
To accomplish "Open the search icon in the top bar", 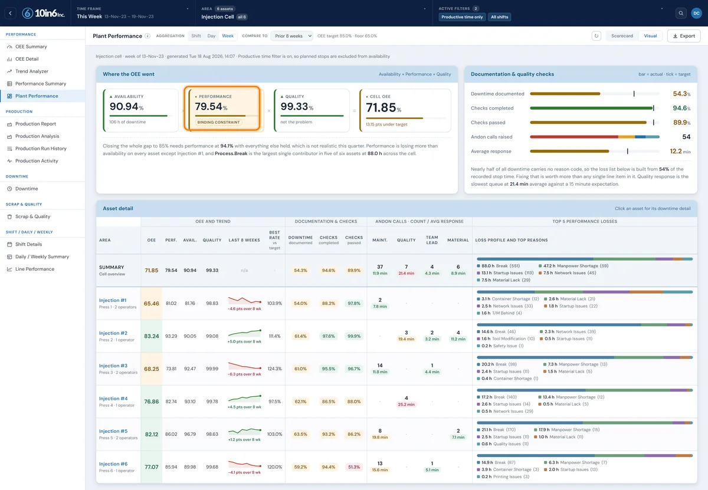I will point(681,13).
